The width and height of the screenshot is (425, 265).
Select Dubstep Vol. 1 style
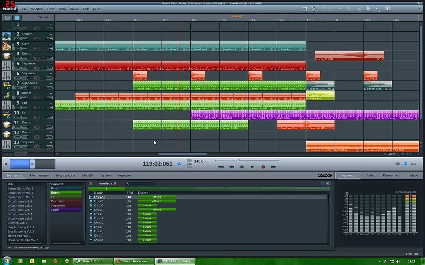click(x=17, y=223)
